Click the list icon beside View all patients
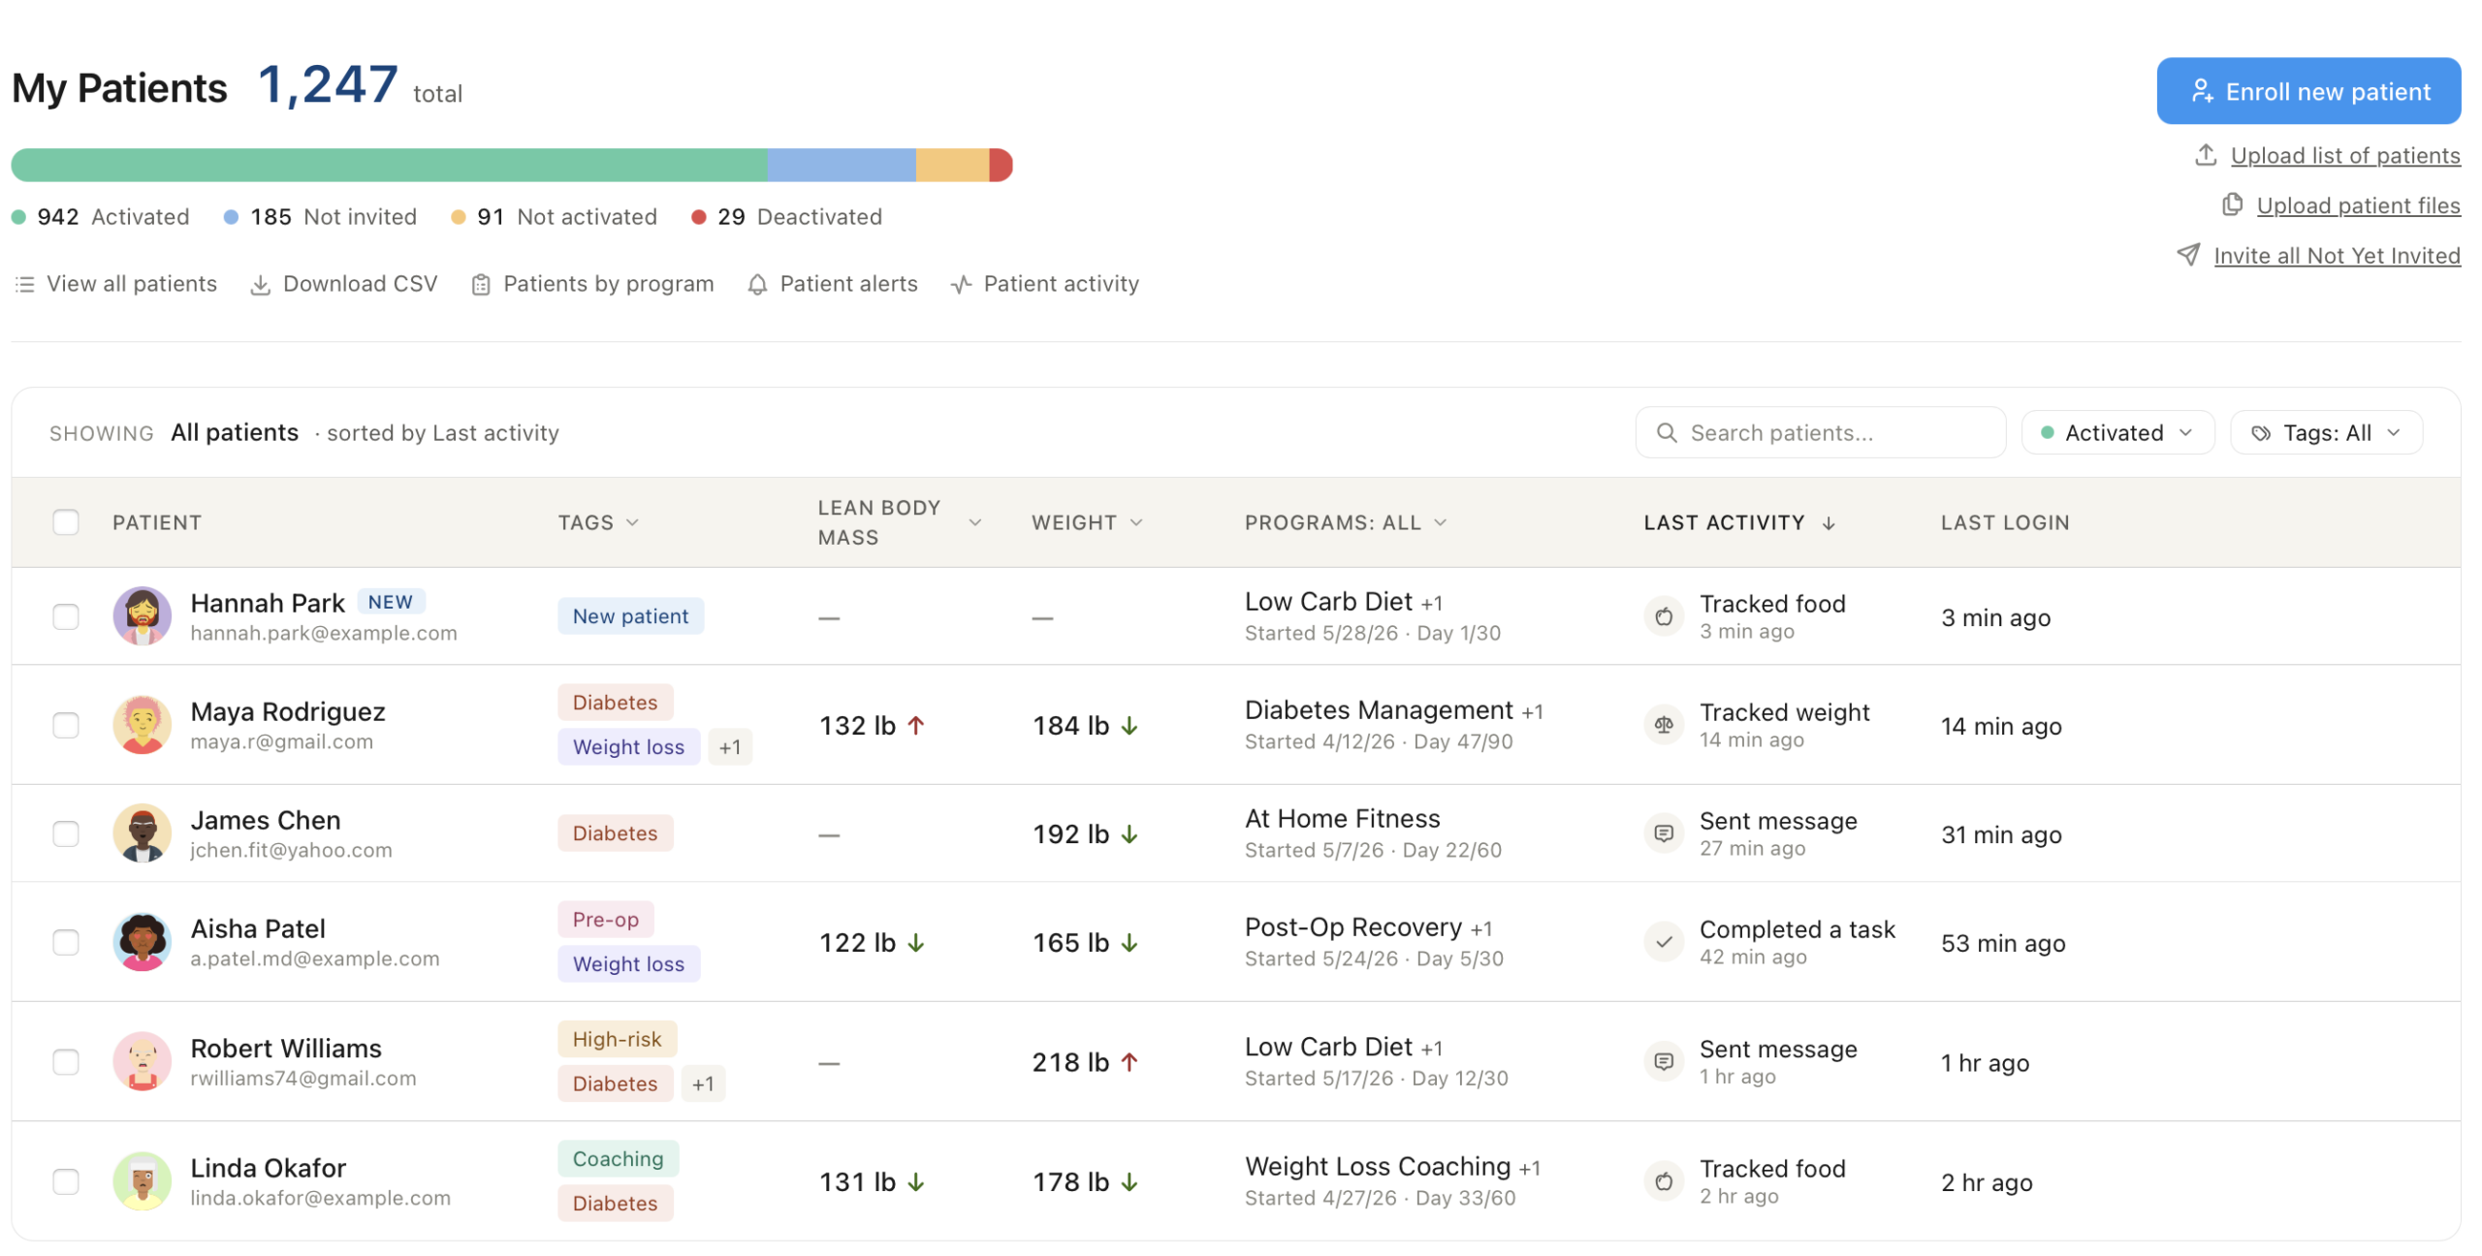 (x=25, y=284)
